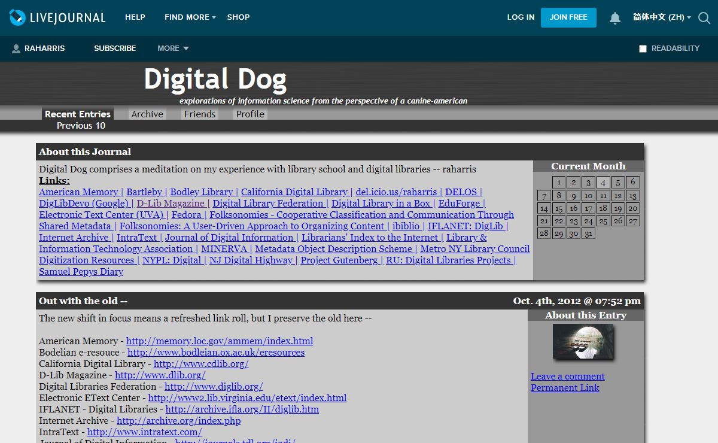
Task: Open the memory.loc.gov/ammem URL
Action: coord(220,341)
